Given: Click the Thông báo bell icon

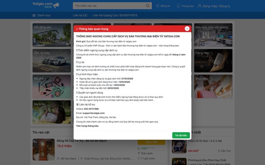Looking at the screenshot, I should (x=178, y=6).
